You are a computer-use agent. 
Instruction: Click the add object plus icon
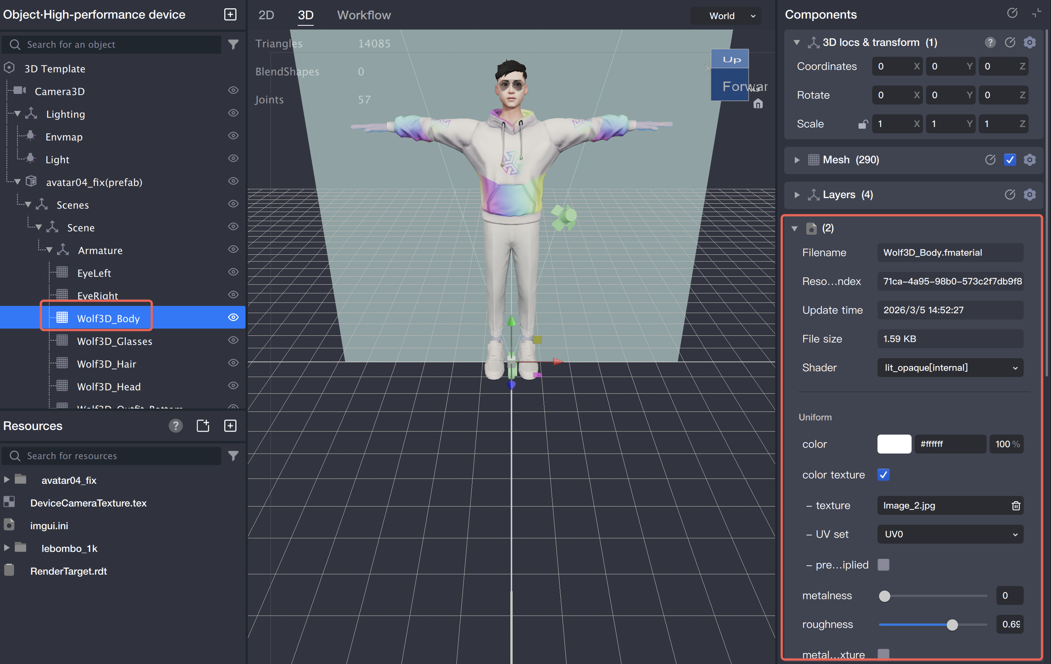(230, 14)
